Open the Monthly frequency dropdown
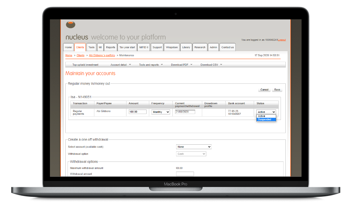The width and height of the screenshot is (344, 203). click(161, 112)
